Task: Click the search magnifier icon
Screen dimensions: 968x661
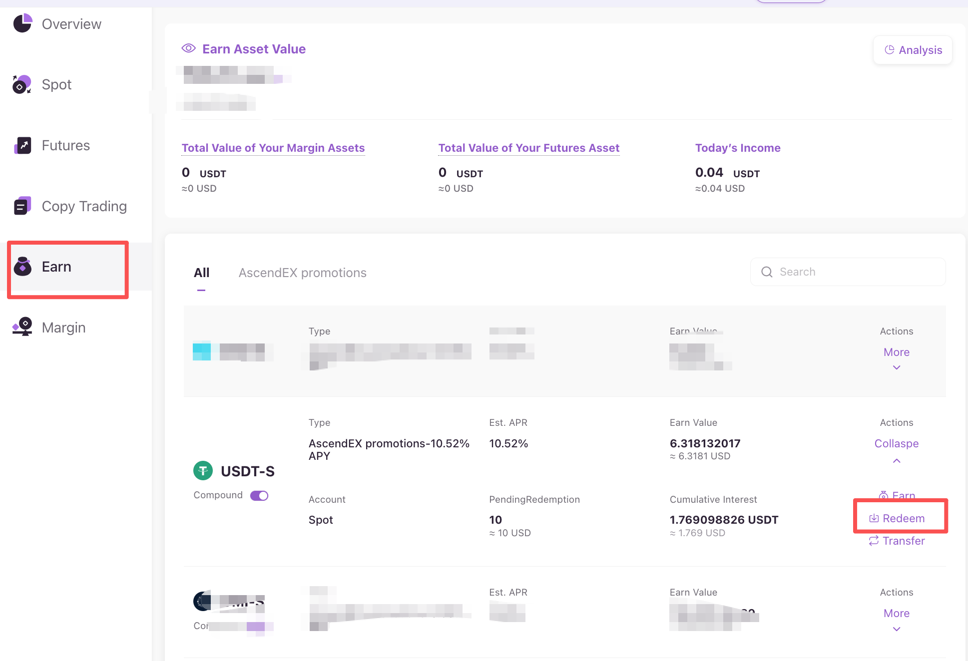Action: tap(767, 272)
